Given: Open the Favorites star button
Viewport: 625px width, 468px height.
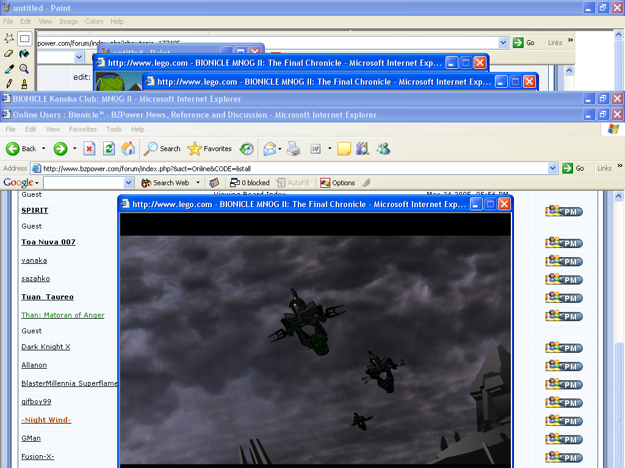Looking at the screenshot, I should tap(210, 149).
